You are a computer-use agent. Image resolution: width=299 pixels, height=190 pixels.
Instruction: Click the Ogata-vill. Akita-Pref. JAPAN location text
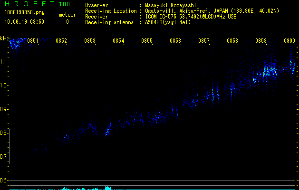pyautogui.click(x=212, y=11)
